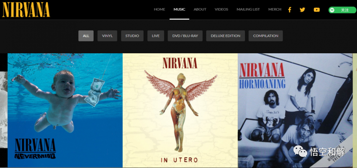357x168 pixels.
Task: Open Nirvana's Twitter page icon
Action: [x=302, y=10]
